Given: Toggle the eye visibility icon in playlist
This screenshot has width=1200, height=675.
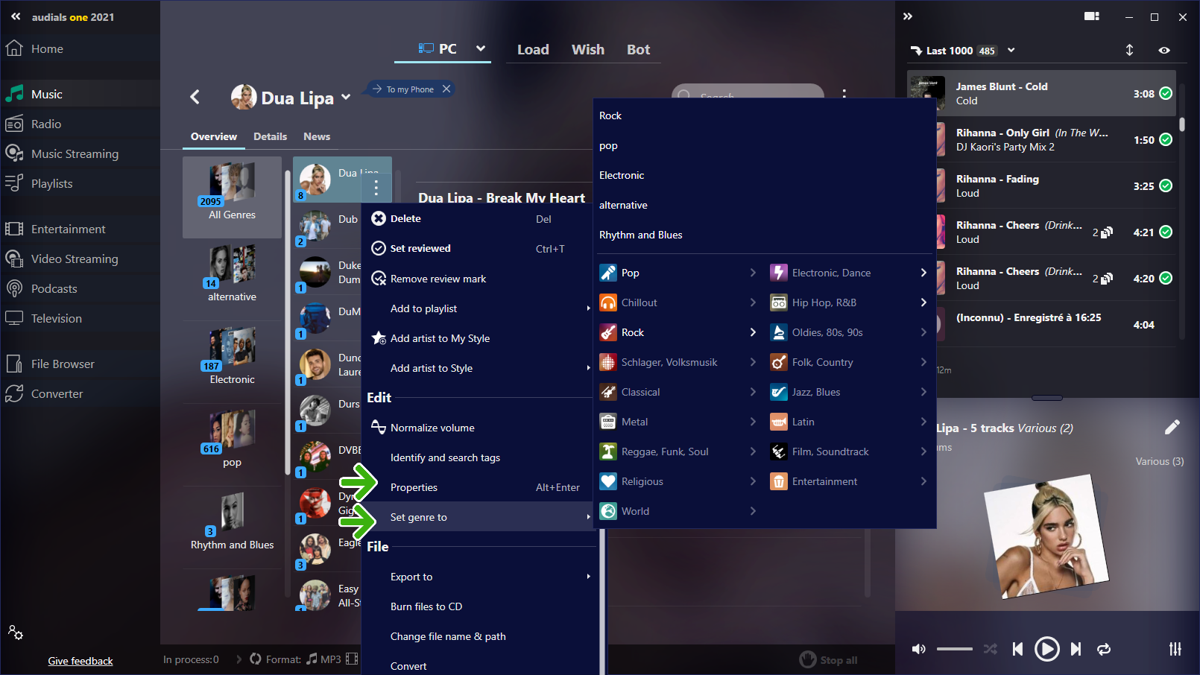Looking at the screenshot, I should [x=1163, y=50].
